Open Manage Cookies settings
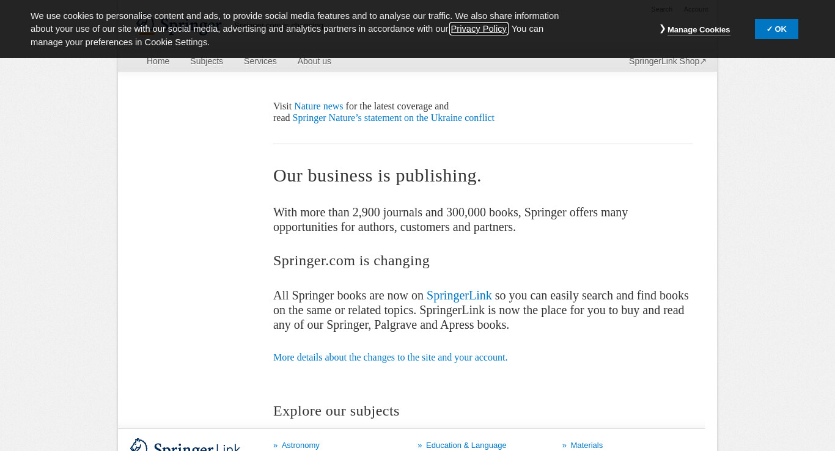This screenshot has height=451, width=835. pos(698,29)
